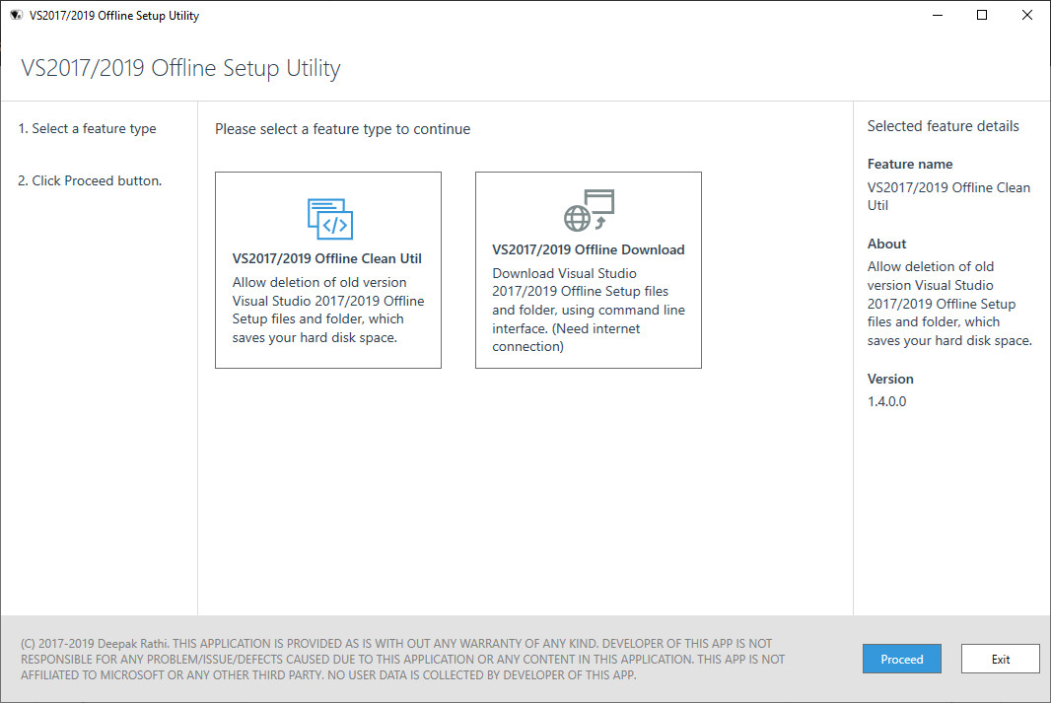This screenshot has width=1051, height=703.
Task: Click the Offline Download globe icon
Action: 590,210
